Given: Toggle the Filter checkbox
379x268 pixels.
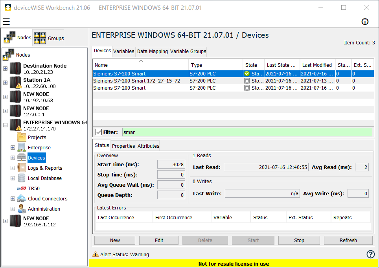Looking at the screenshot, I should coord(99,132).
